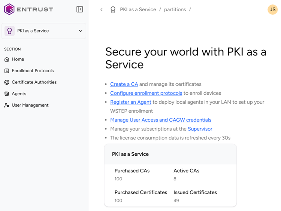281x211 pixels.
Task: Select User Management from sidebar
Action: coord(30,105)
